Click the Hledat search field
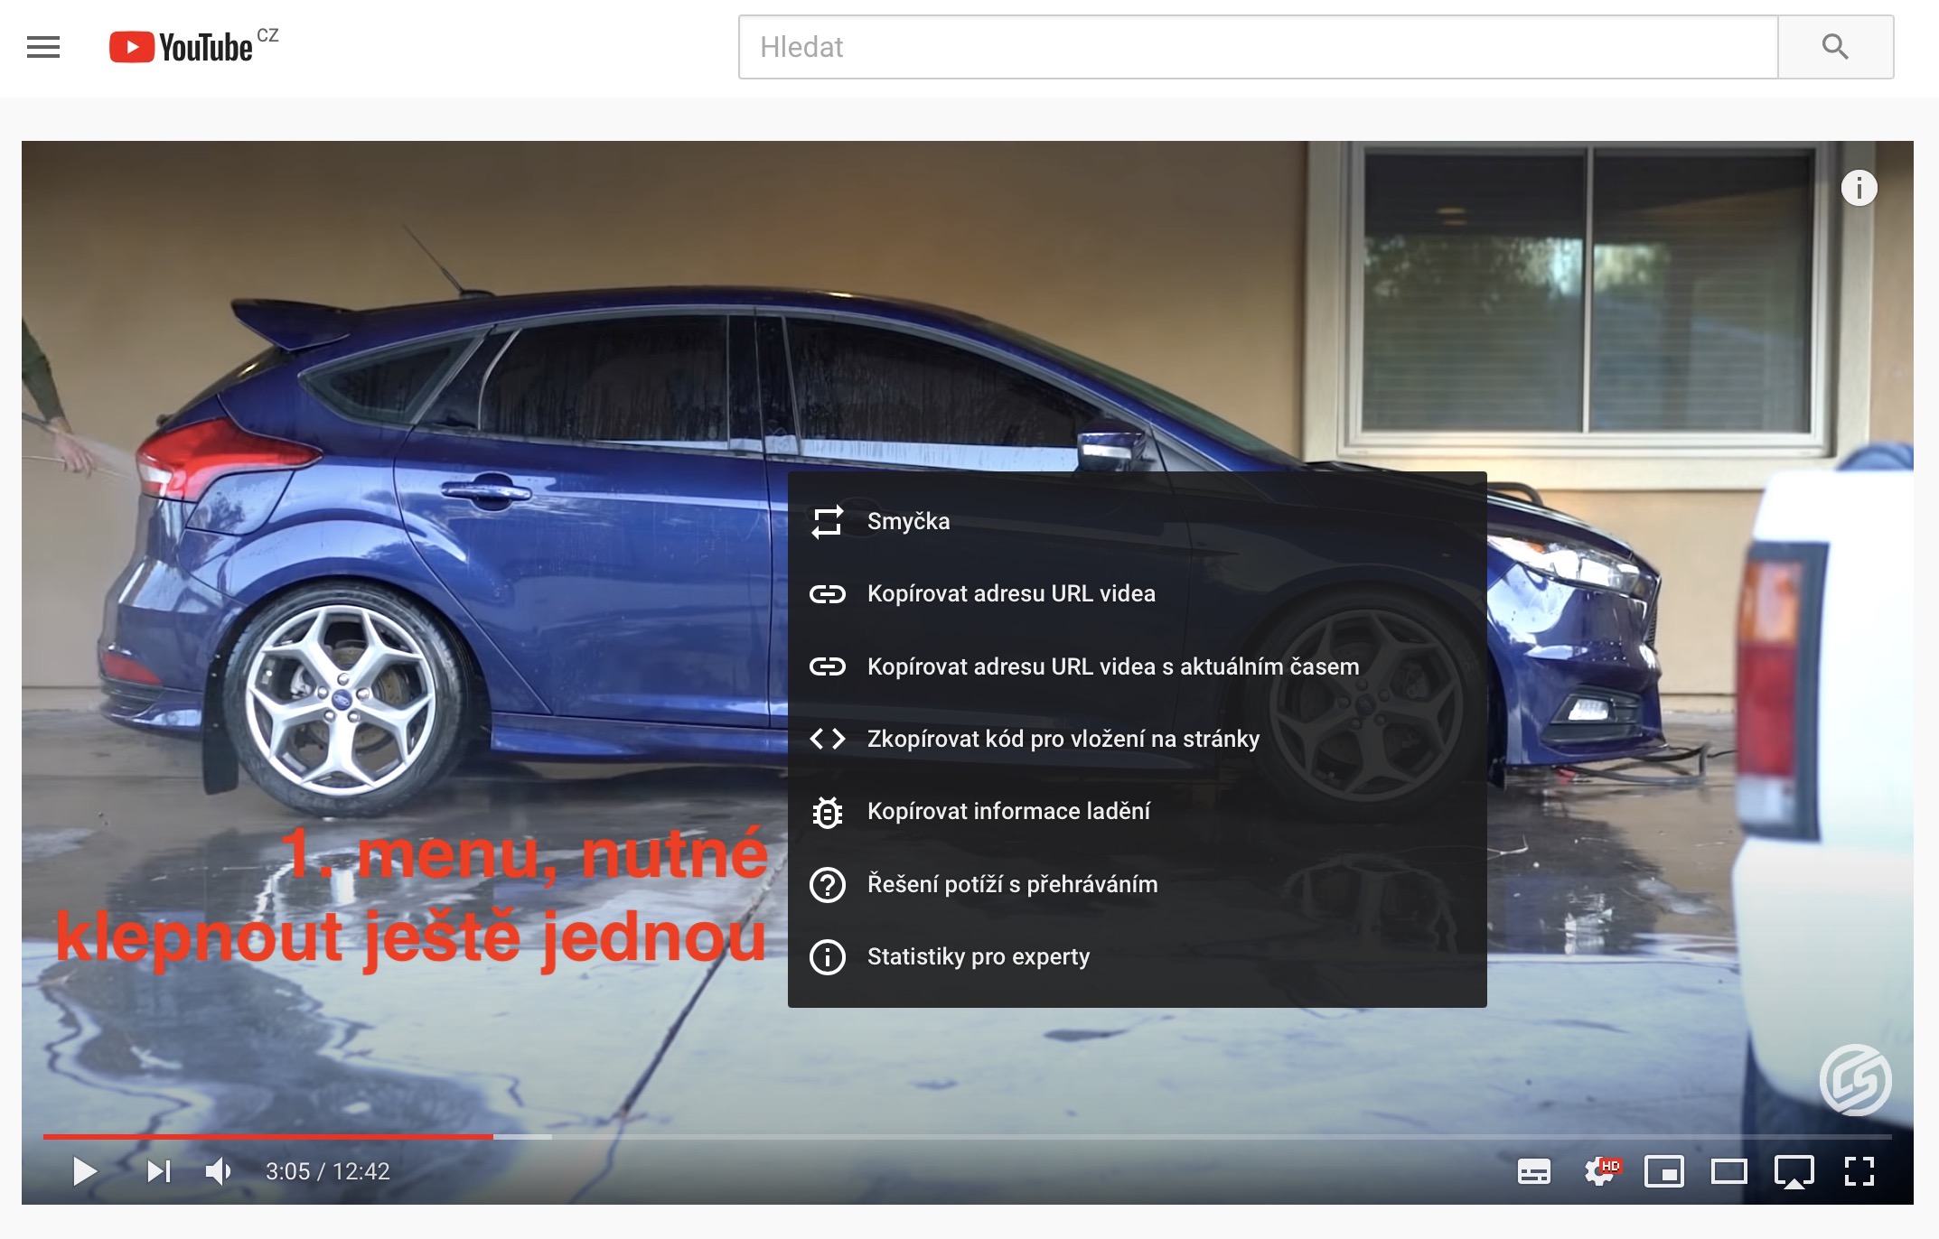The height and width of the screenshot is (1239, 1939). (x=1256, y=47)
